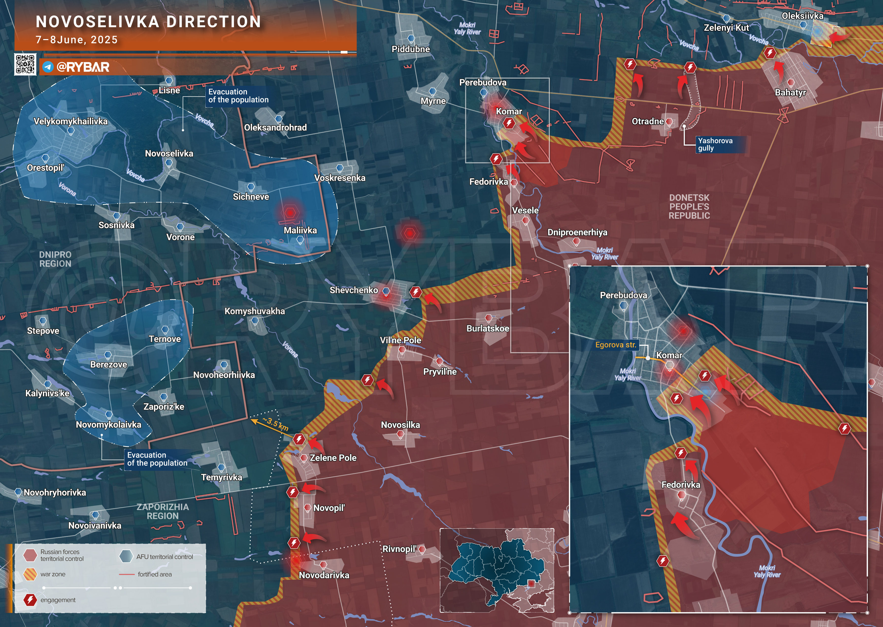Viewport: 883px width, 627px height.
Task: Click the engagement marker above Bahatyr
Action: coord(770,53)
